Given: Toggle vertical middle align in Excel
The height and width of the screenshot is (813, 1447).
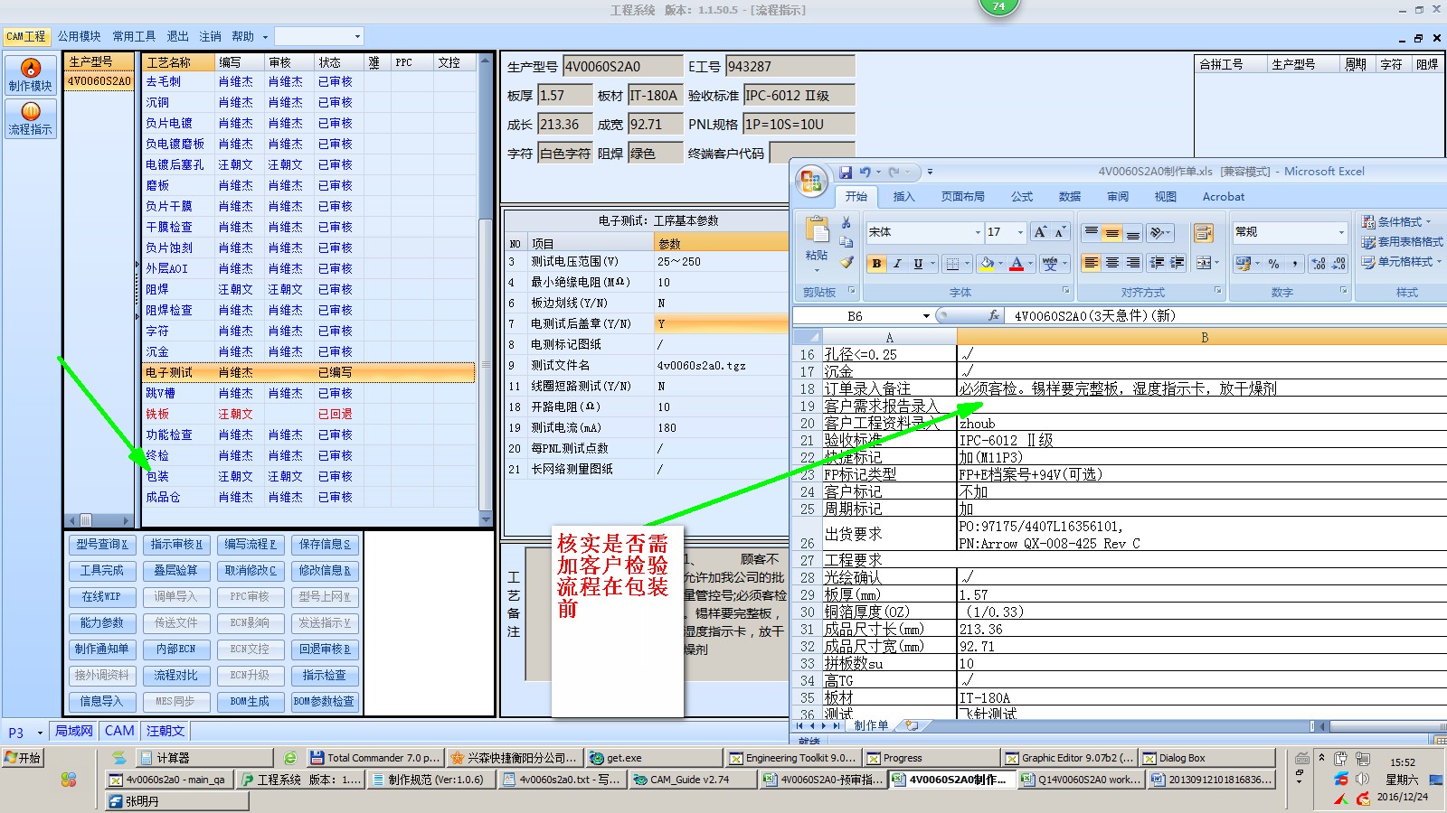Looking at the screenshot, I should click(1112, 232).
